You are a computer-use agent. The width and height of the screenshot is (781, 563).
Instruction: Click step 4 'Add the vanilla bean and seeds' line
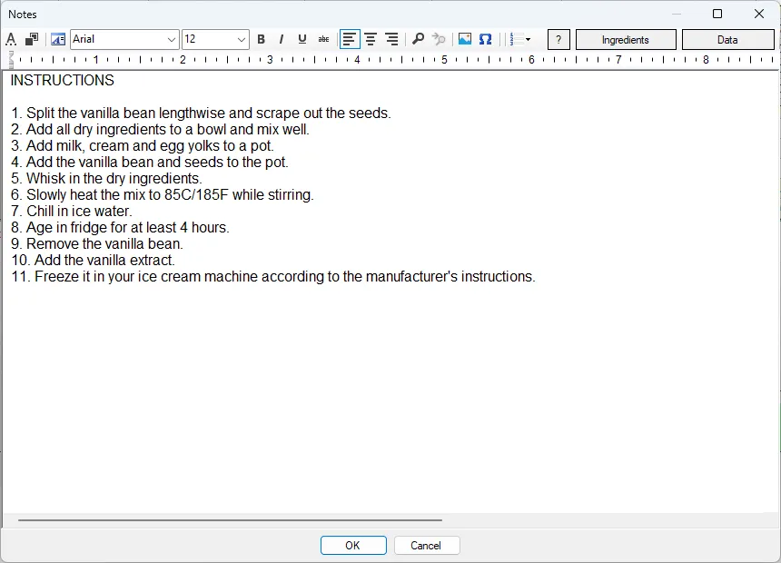point(150,163)
